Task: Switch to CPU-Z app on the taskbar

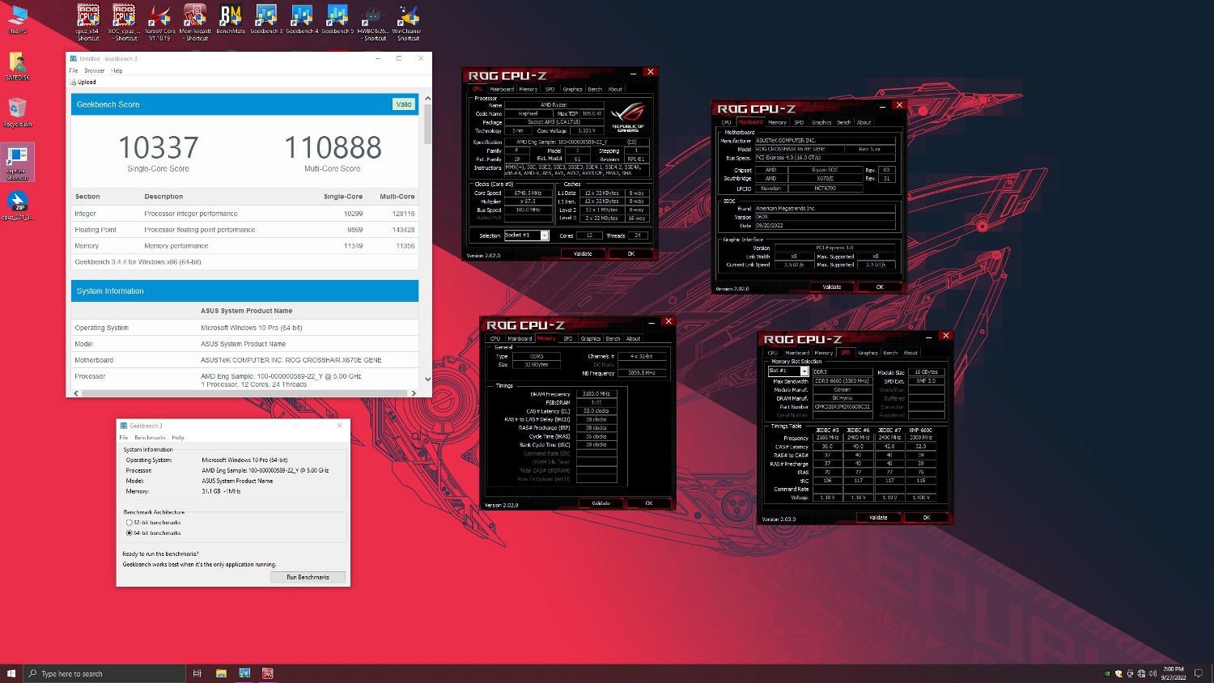Action: [x=268, y=673]
